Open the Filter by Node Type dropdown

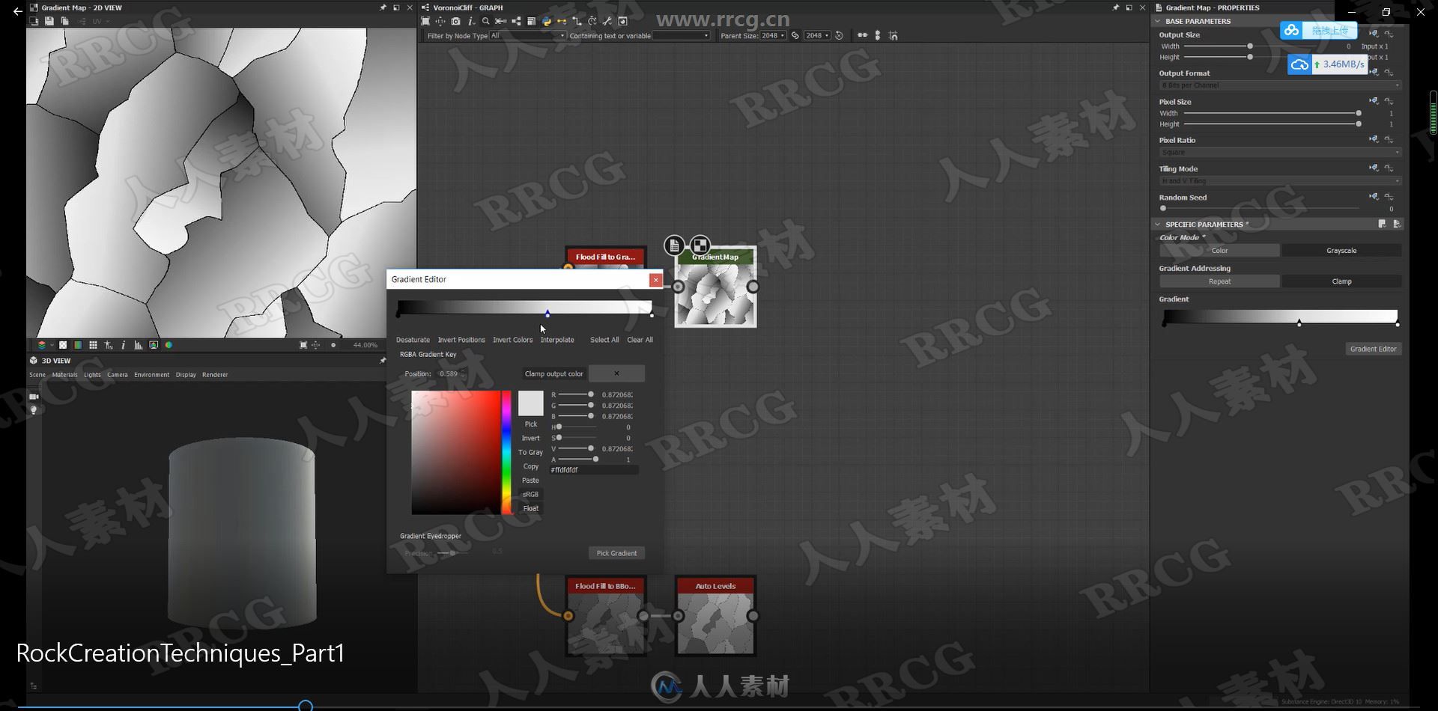(528, 36)
